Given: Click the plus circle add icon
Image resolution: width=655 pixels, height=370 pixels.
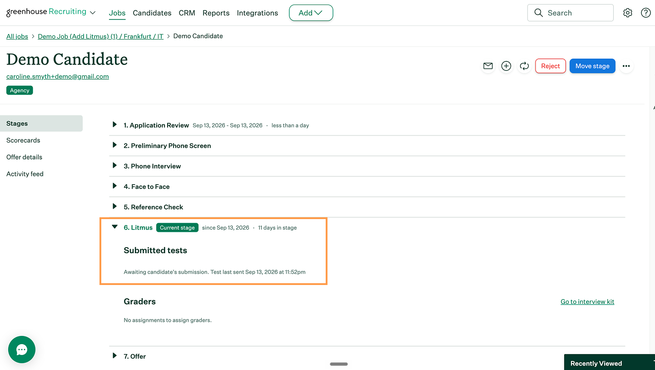Looking at the screenshot, I should pyautogui.click(x=506, y=66).
